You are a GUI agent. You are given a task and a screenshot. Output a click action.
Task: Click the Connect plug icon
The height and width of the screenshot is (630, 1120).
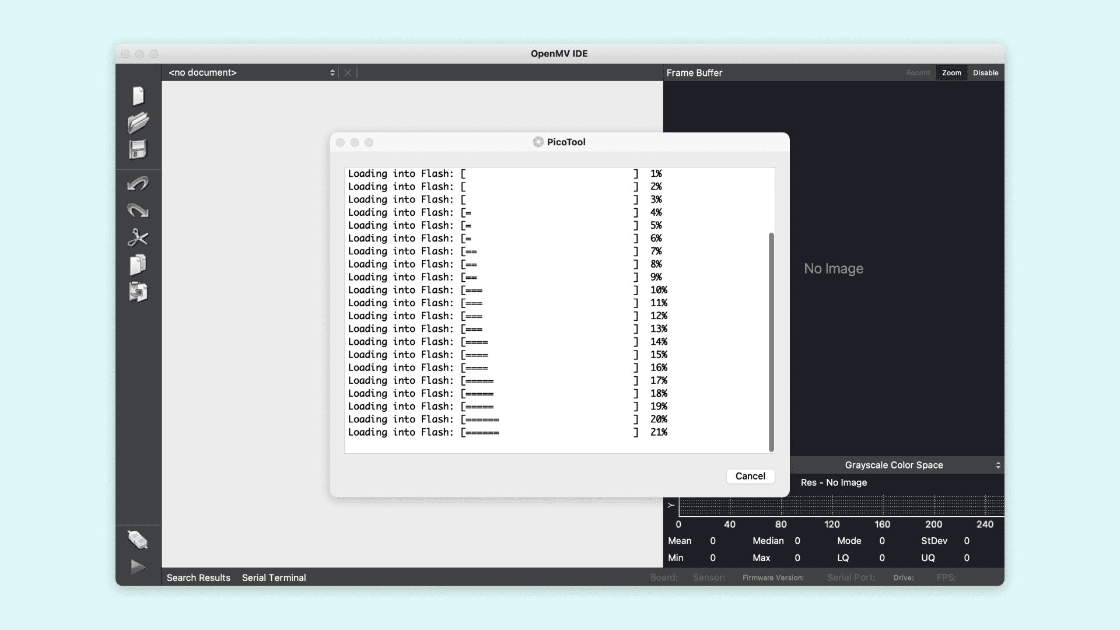(138, 540)
